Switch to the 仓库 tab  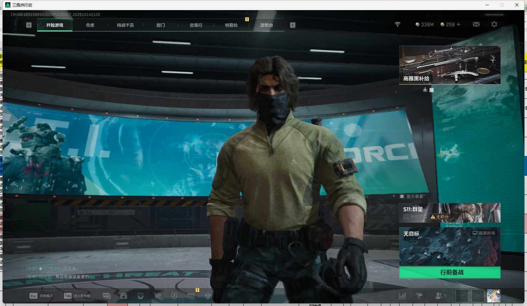pyautogui.click(x=90, y=25)
